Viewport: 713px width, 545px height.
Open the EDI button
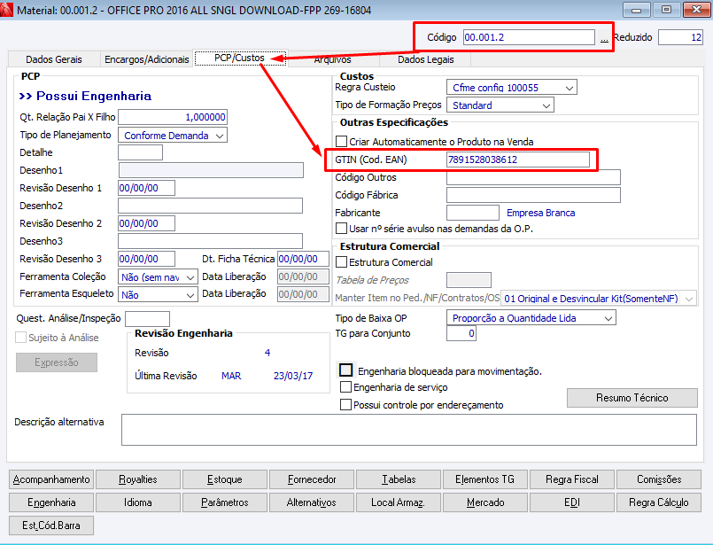point(572,502)
